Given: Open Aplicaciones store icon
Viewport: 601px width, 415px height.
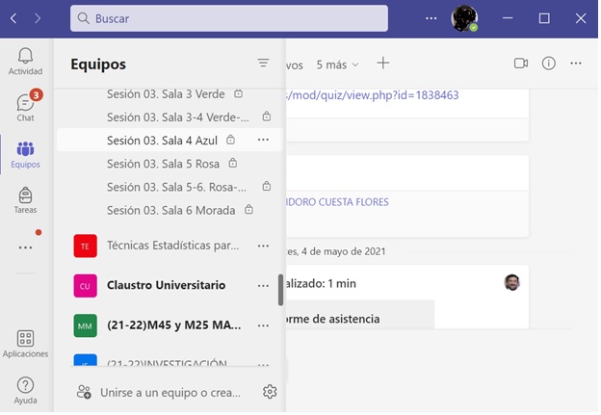Looking at the screenshot, I should 25,344.
